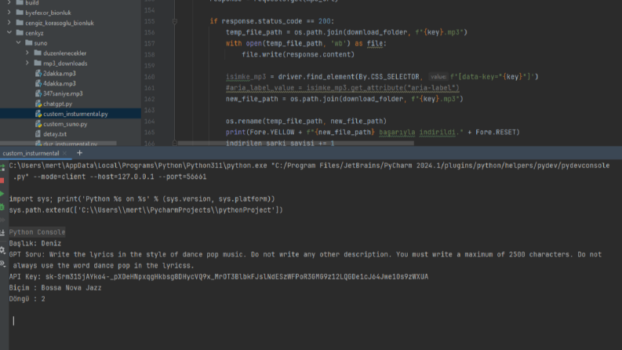Switch to custom_insturmental console tab
622x350 pixels.
pyautogui.click(x=31, y=153)
